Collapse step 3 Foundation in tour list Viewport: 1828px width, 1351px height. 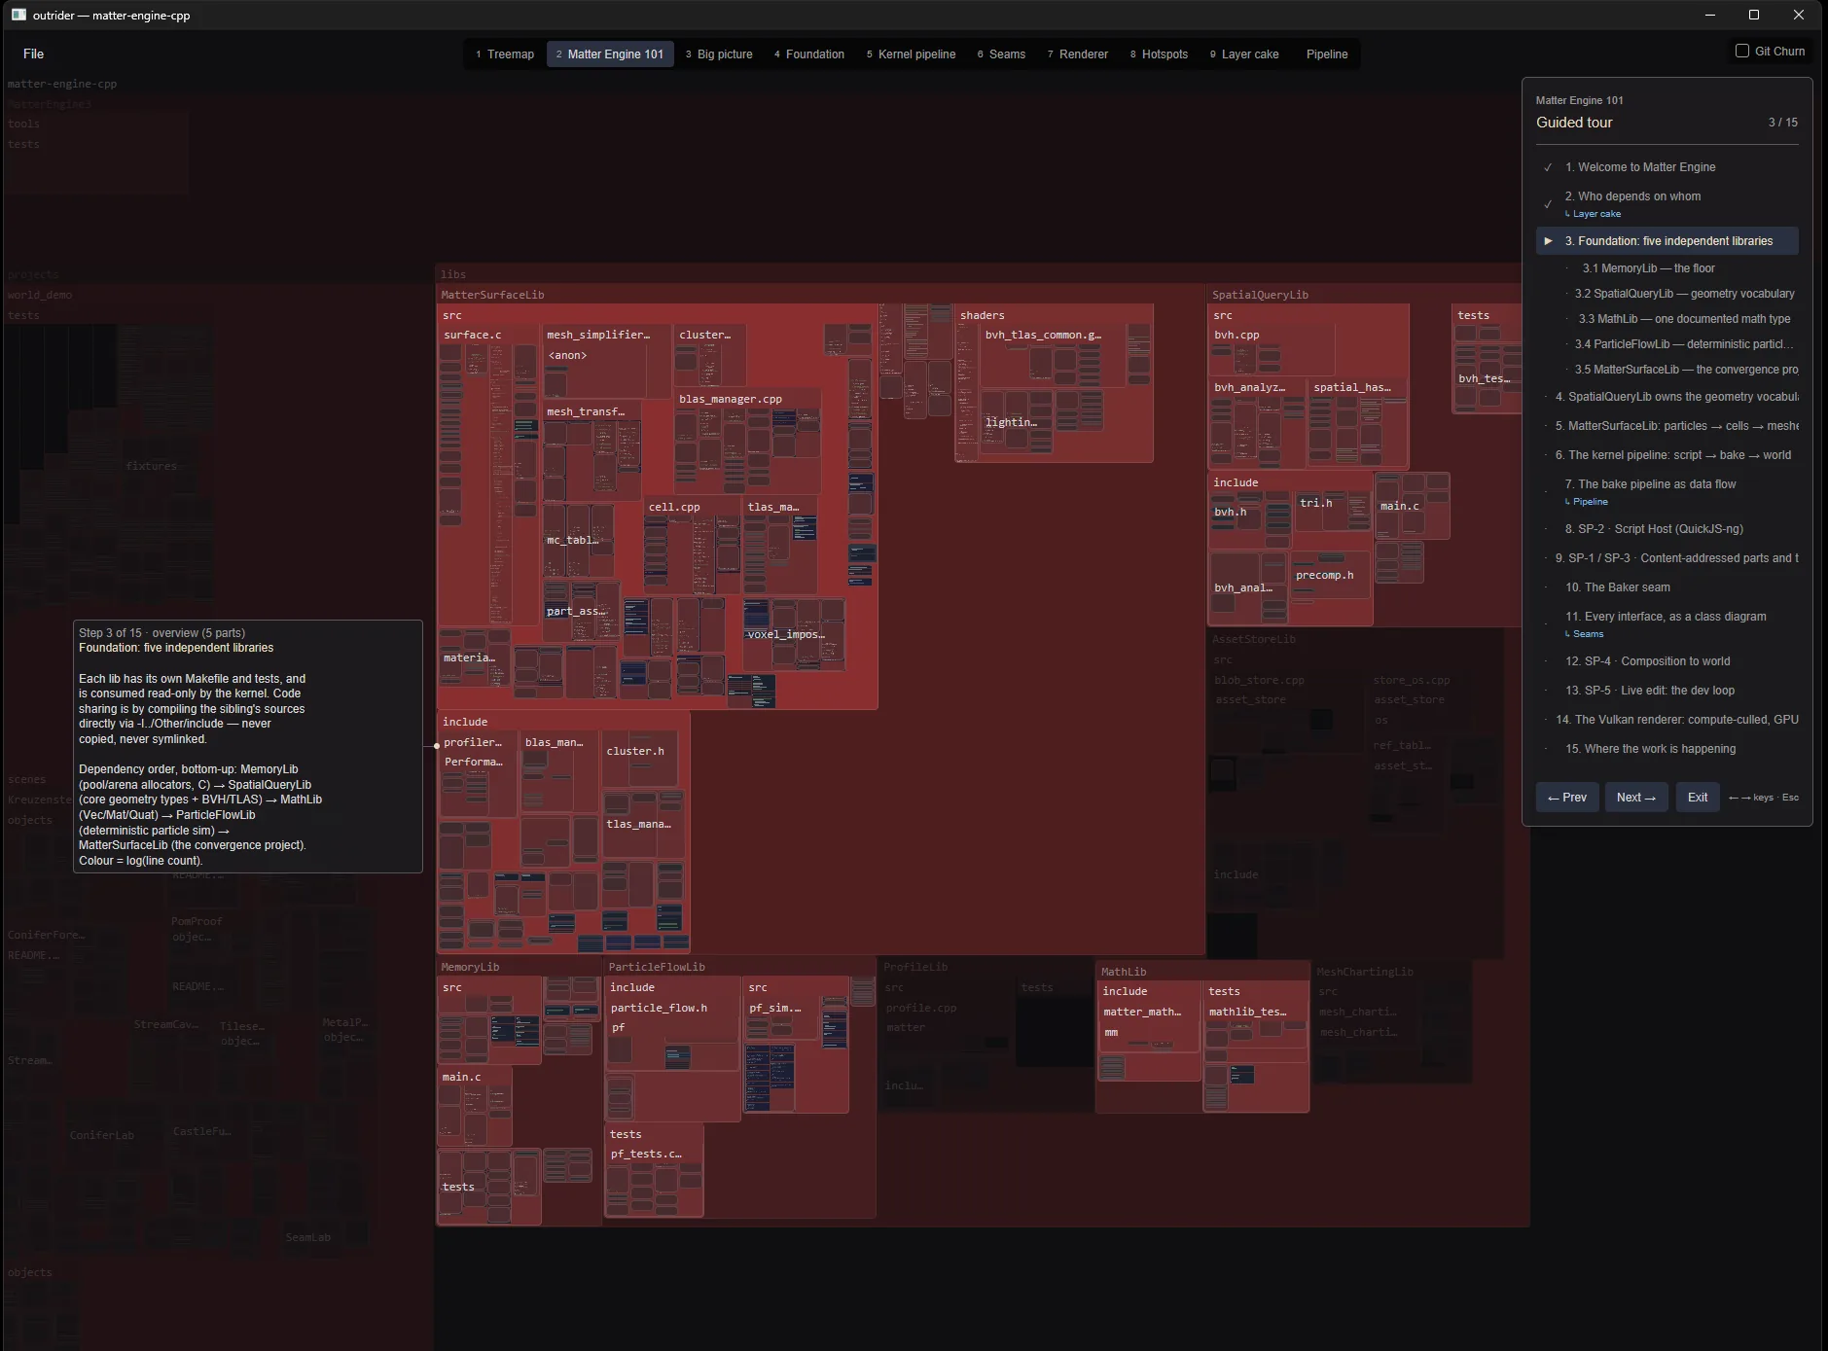click(x=1548, y=241)
